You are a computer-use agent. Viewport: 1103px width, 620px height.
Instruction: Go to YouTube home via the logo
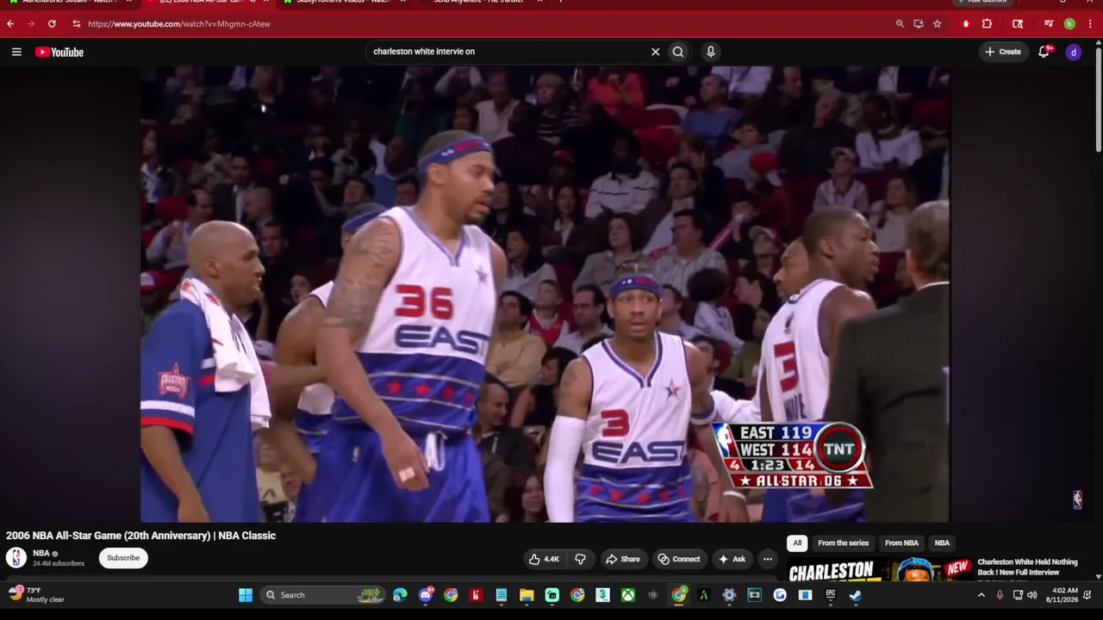click(x=59, y=52)
